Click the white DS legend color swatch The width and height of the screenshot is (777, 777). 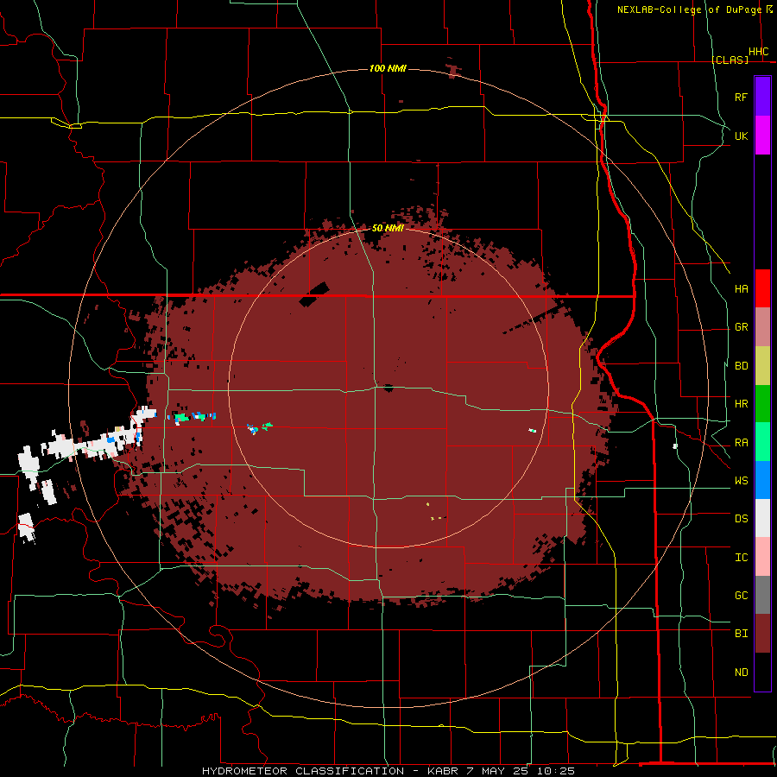pyautogui.click(x=762, y=518)
